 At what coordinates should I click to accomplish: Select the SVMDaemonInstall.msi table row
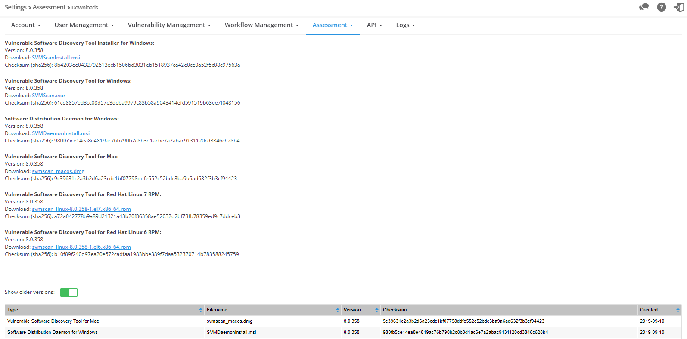(x=231, y=332)
